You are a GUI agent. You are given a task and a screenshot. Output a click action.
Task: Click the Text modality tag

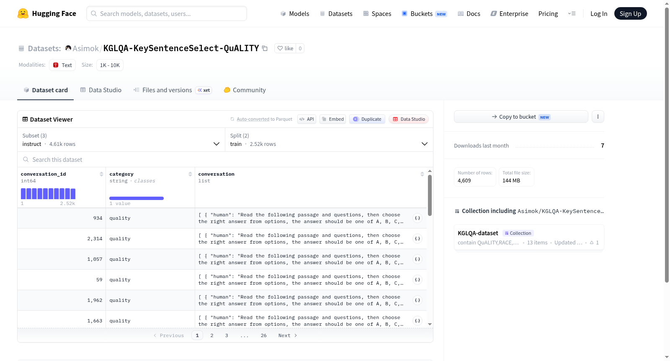coord(62,65)
